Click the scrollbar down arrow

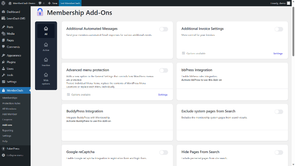pos(293,164)
